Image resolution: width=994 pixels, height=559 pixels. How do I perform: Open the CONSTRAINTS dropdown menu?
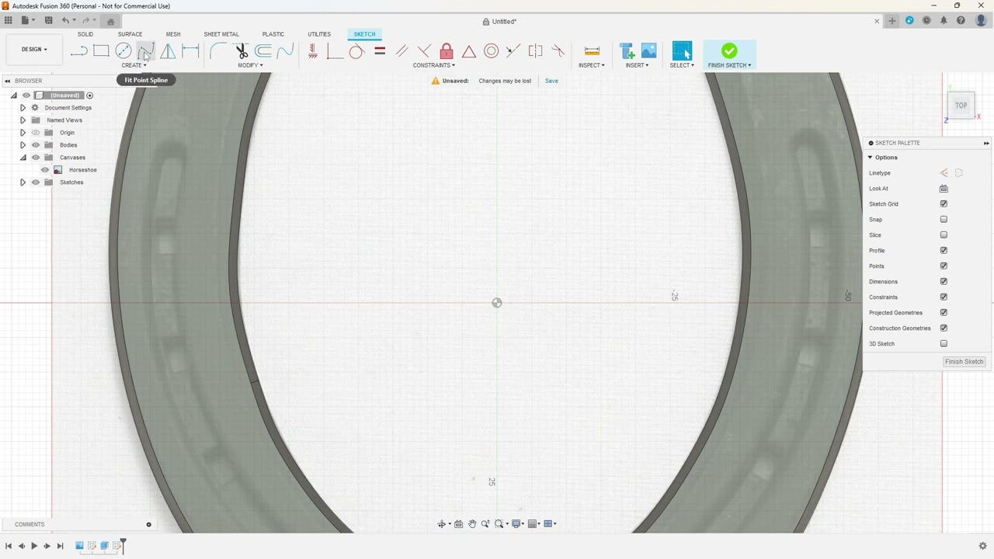(x=434, y=65)
